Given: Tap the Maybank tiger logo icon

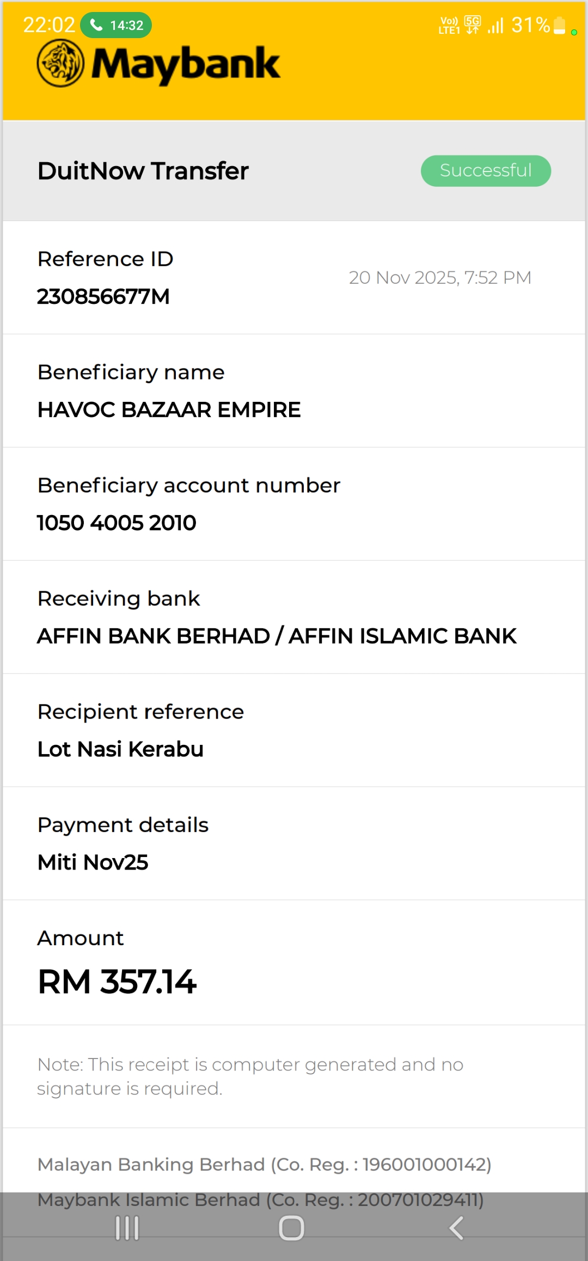Looking at the screenshot, I should [x=60, y=64].
